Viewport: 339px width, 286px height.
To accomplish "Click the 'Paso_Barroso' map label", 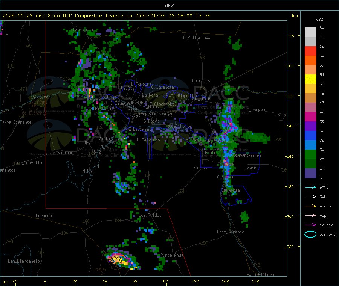I will click(231, 232).
